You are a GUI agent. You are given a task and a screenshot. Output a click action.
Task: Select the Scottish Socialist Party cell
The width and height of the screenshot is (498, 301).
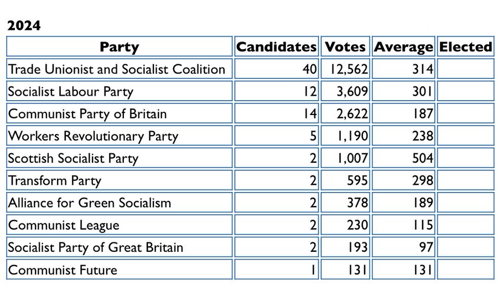(120, 158)
